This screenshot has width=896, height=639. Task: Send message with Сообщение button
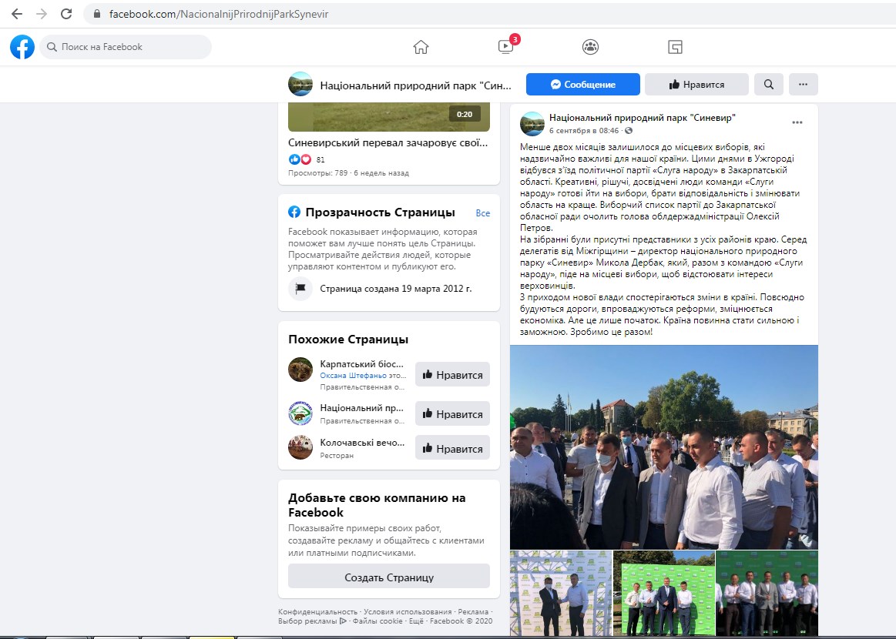(x=583, y=85)
